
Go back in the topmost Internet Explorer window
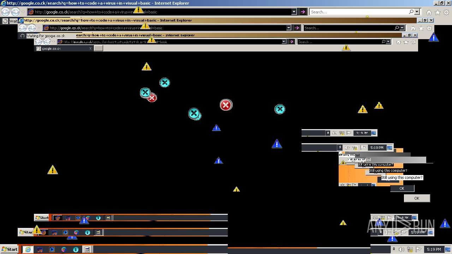5,12
